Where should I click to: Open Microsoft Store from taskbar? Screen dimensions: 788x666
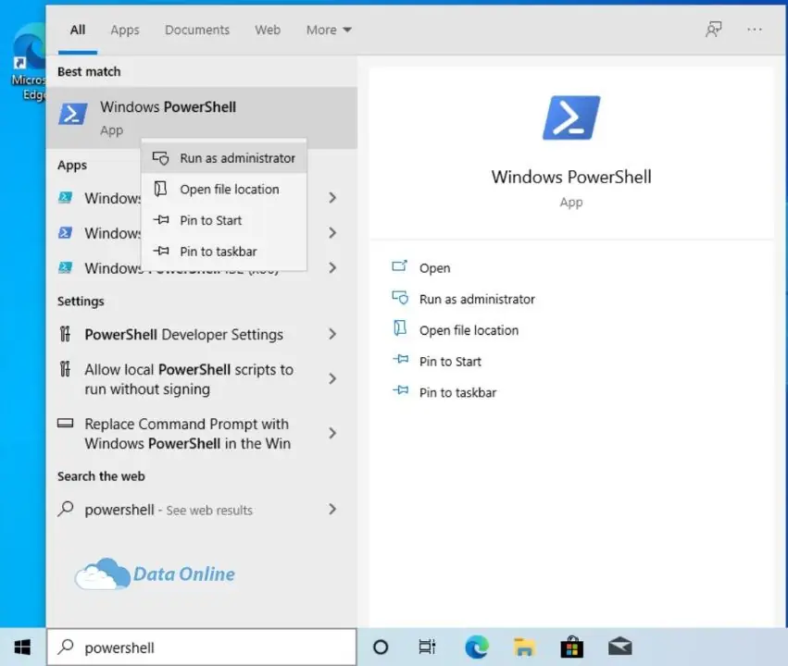tap(572, 647)
